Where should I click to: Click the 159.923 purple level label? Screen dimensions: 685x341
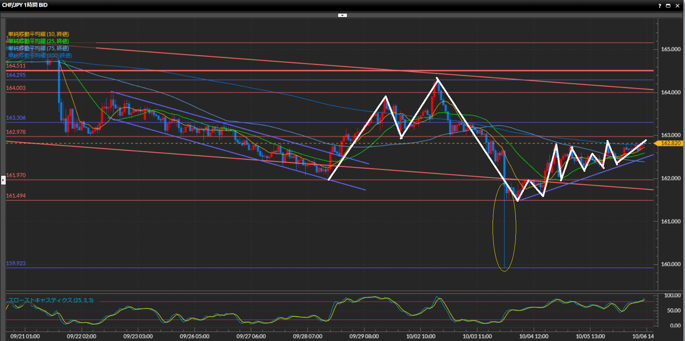pyautogui.click(x=16, y=264)
